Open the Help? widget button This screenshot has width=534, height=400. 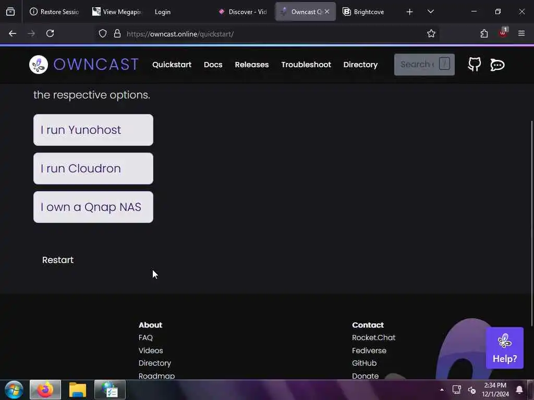[x=505, y=347]
